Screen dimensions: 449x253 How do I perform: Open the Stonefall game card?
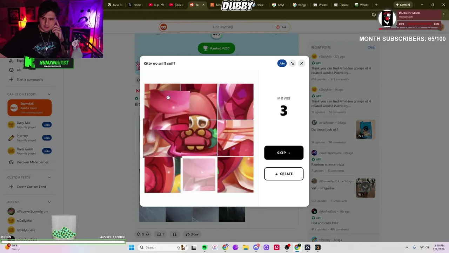pos(29,108)
